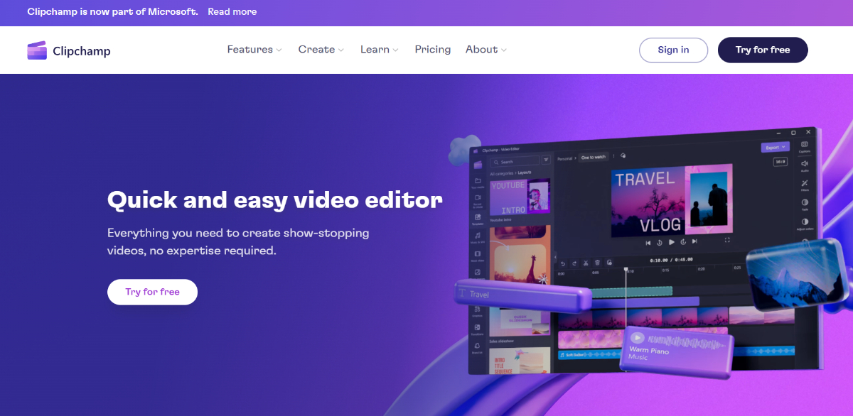
Task: Click the fullscreen icon under the video preview
Action: (727, 241)
